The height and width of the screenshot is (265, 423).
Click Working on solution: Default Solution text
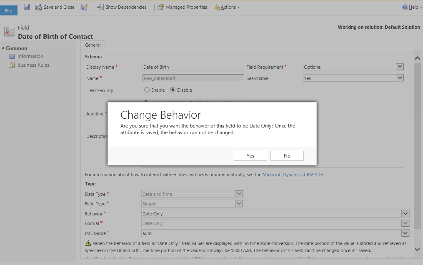coord(379,27)
